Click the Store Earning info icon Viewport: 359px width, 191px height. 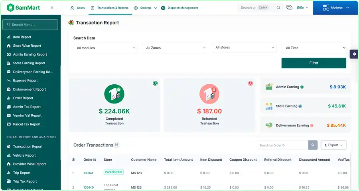pyautogui.click(x=300, y=106)
